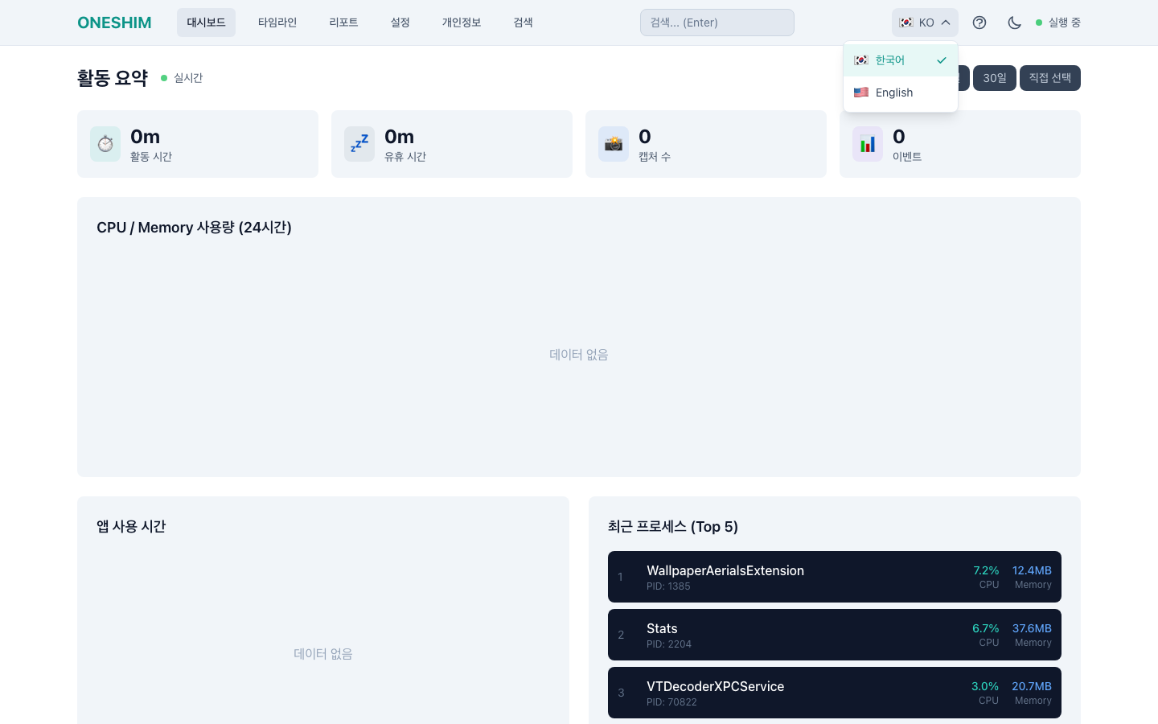The width and height of the screenshot is (1158, 724).
Task: Click the ONESHIM logo
Action: click(x=114, y=23)
